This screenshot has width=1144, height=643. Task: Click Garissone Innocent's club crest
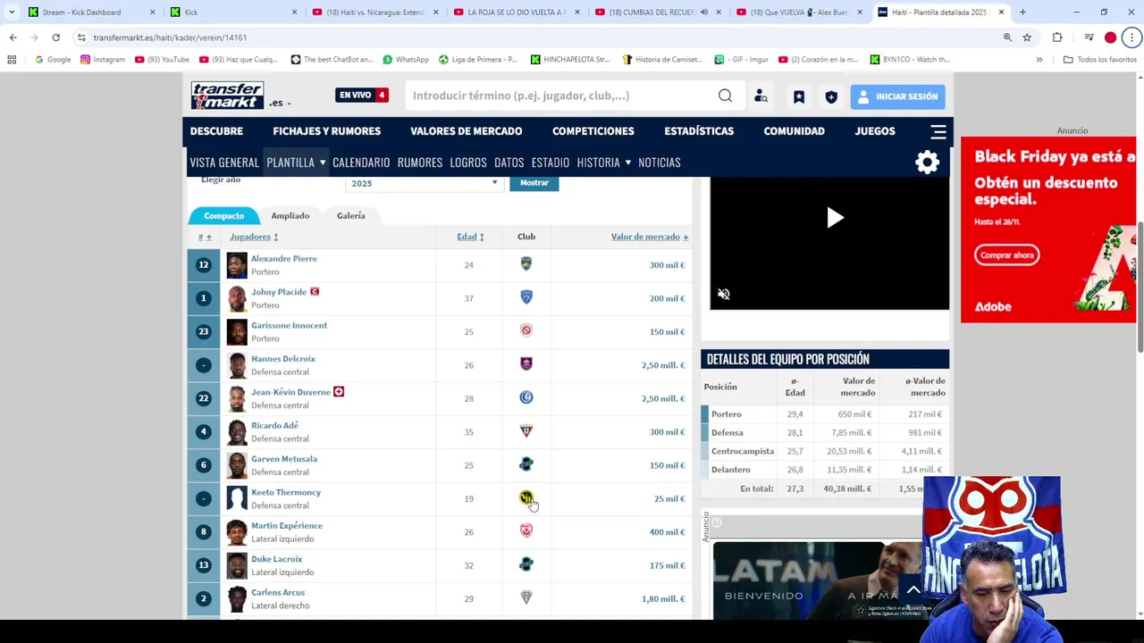[526, 330]
